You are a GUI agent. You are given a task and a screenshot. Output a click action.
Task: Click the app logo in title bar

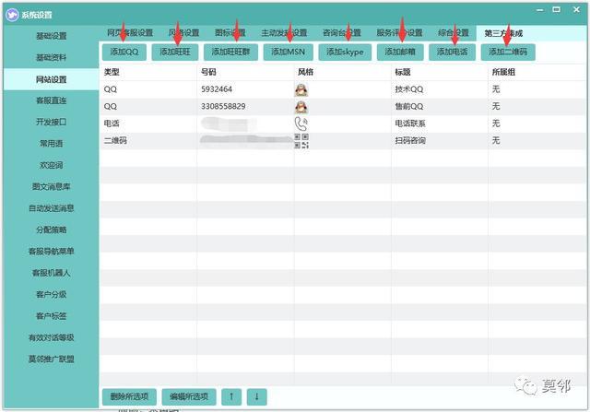point(12,15)
